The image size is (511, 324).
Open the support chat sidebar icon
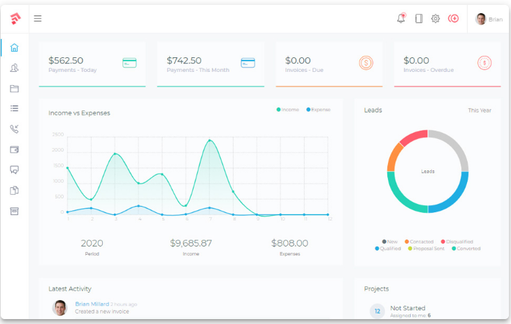coord(14,170)
